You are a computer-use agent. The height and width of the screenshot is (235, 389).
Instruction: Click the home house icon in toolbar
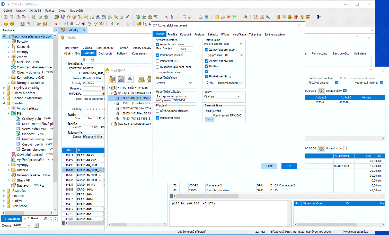[150, 17]
